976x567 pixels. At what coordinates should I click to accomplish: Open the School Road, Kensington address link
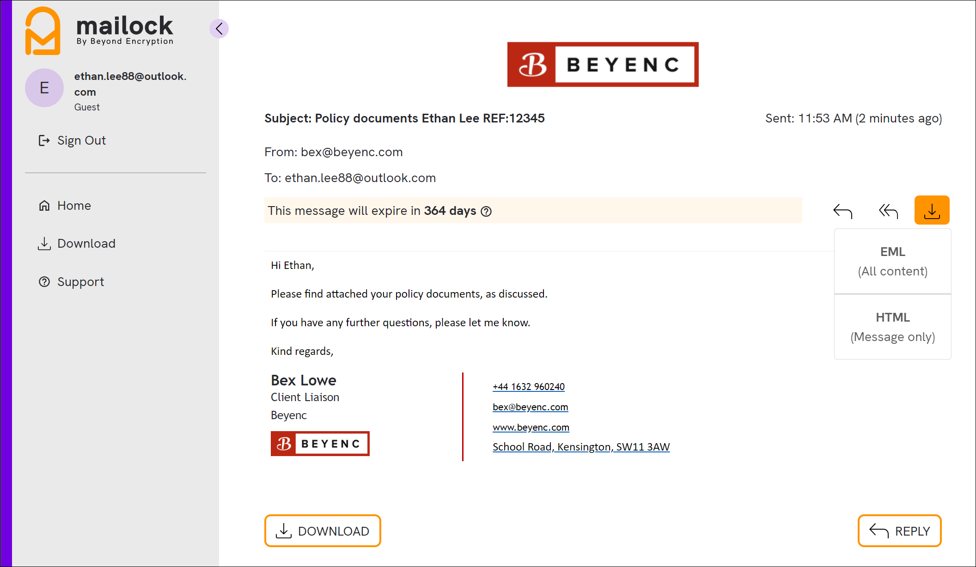(581, 447)
